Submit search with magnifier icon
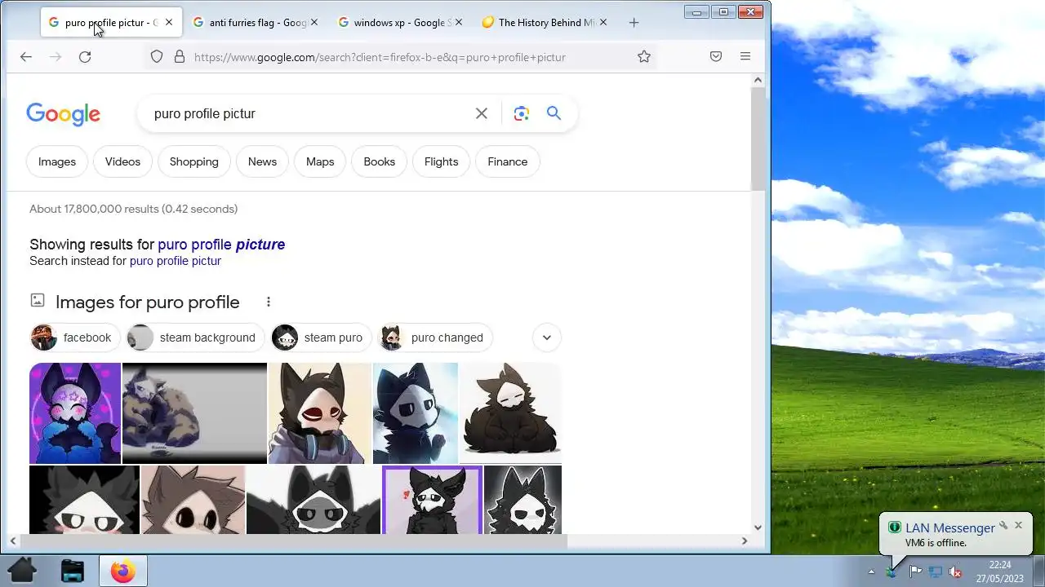Image resolution: width=1045 pixels, height=587 pixels. click(x=554, y=113)
